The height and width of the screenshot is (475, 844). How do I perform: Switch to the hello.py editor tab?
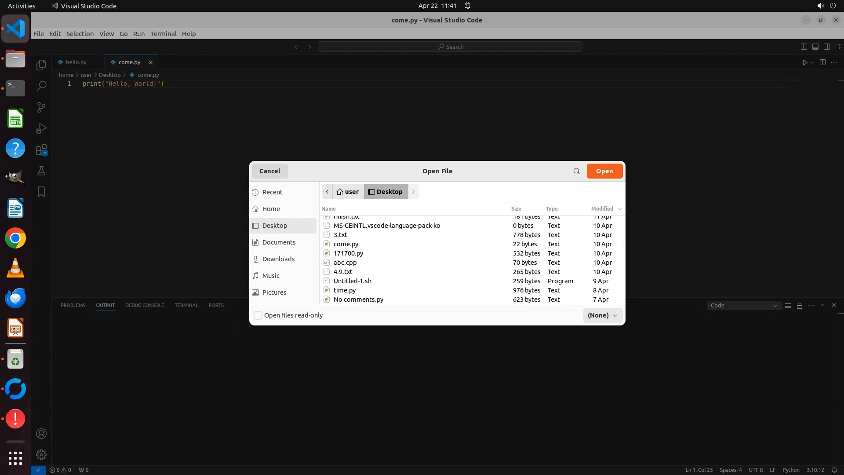coord(76,62)
